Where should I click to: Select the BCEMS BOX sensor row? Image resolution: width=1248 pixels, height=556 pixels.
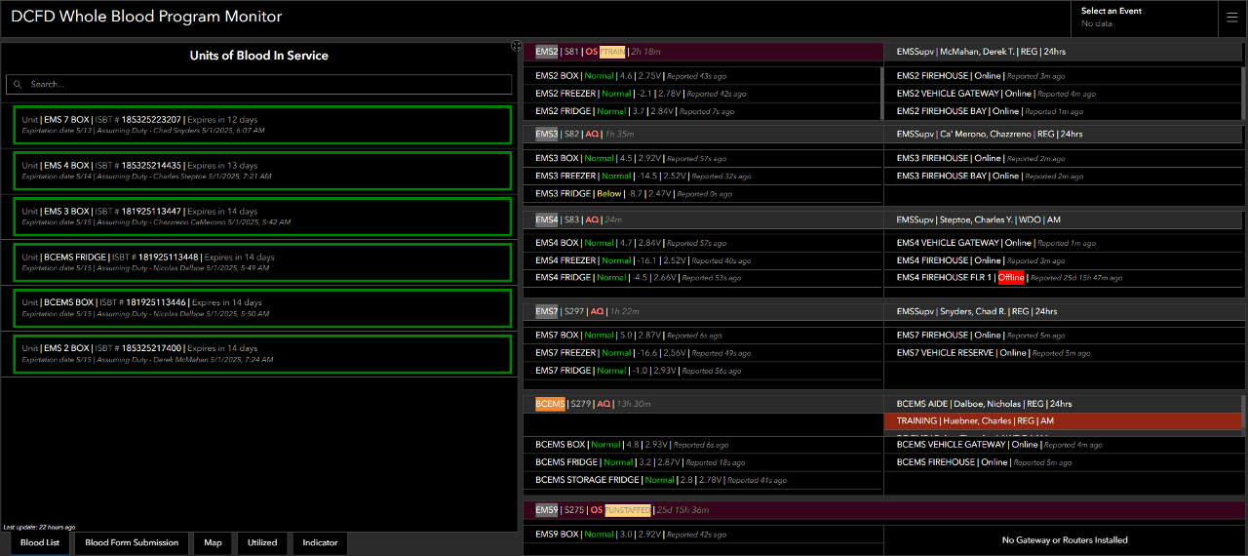[x=703, y=445]
